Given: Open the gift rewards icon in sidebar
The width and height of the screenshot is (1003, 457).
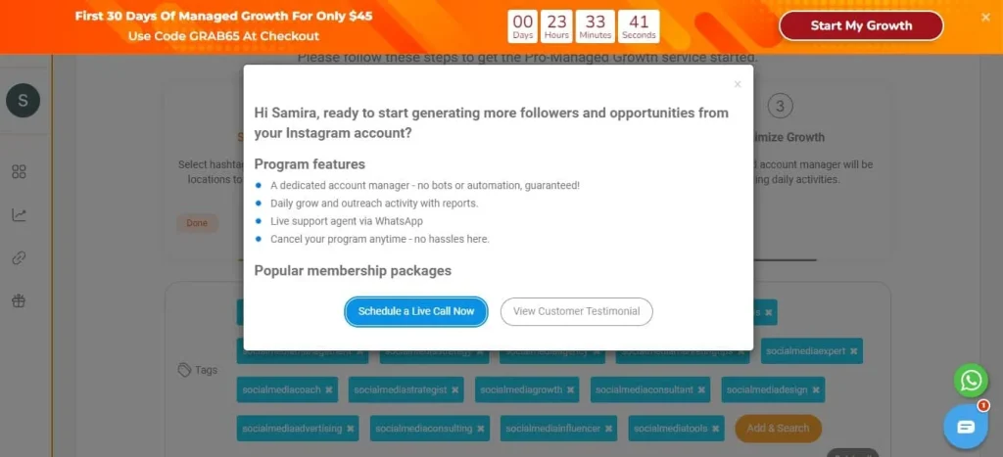Looking at the screenshot, I should tap(19, 301).
